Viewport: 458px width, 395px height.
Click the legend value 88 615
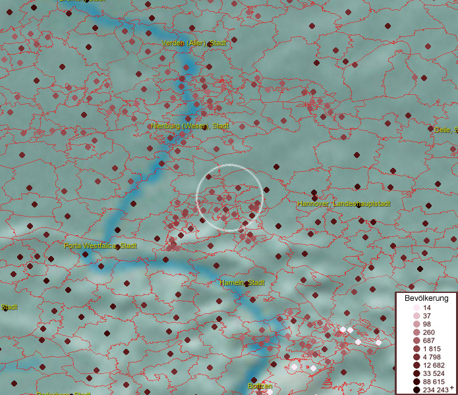pos(434,382)
